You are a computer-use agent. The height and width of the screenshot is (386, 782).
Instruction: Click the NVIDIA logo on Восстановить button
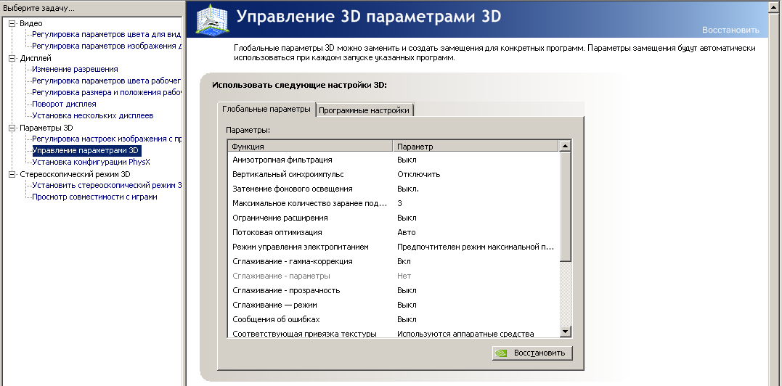point(501,353)
